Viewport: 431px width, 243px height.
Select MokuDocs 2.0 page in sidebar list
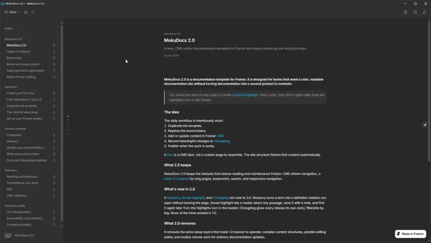click(16, 45)
